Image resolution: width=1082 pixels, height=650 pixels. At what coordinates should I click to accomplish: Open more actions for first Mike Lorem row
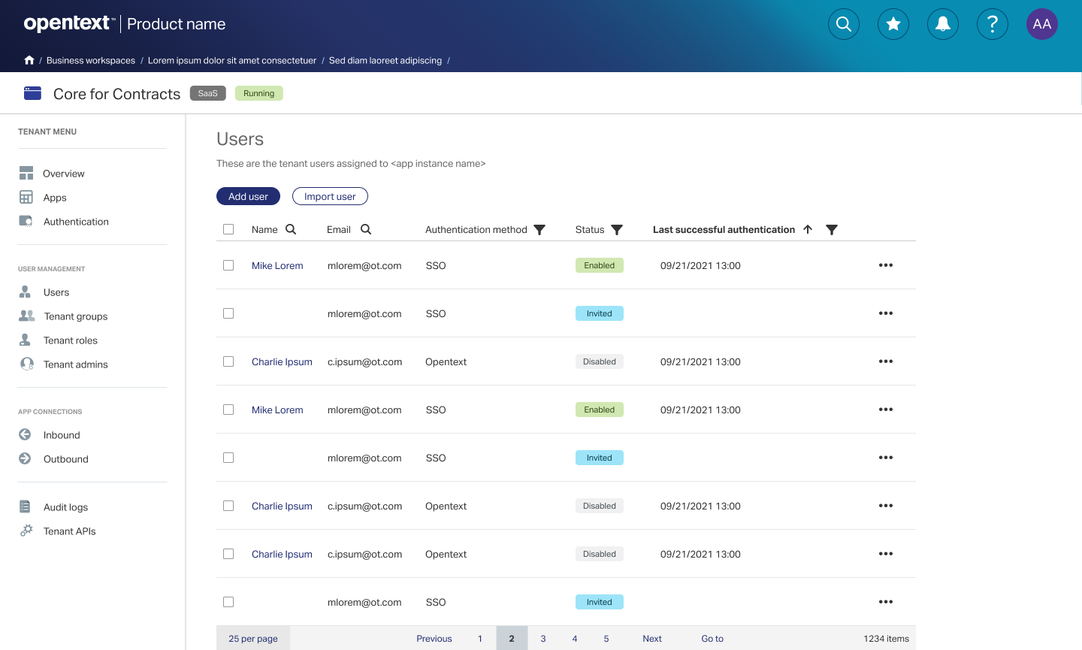(886, 265)
